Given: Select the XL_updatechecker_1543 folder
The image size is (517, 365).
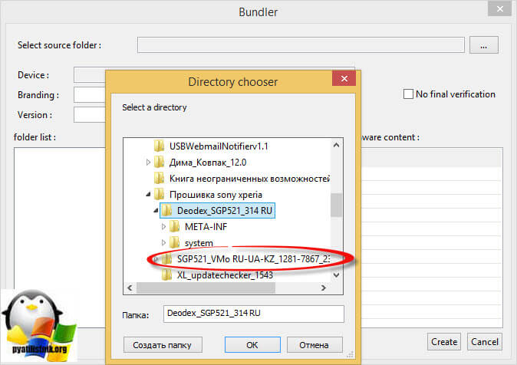Looking at the screenshot, I should 225,275.
